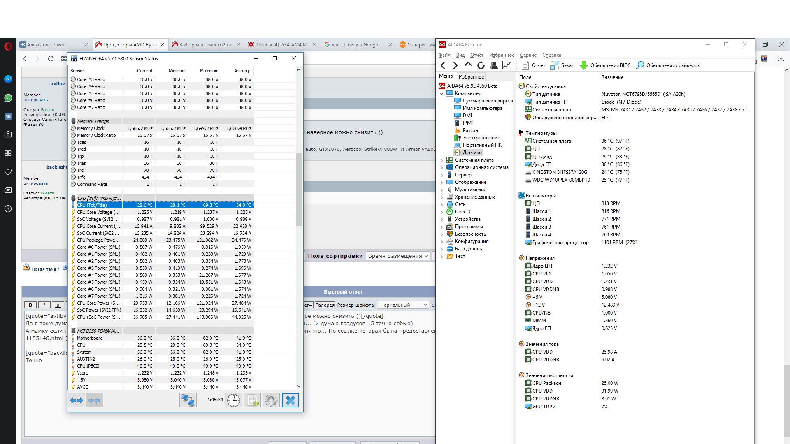Click AIDA64 graph chart icon
The height and width of the screenshot is (444, 790).
(507, 65)
